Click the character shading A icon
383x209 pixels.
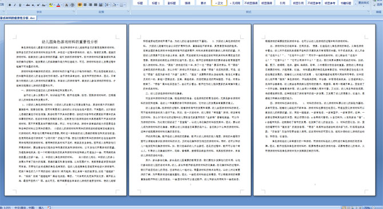(66, 5)
